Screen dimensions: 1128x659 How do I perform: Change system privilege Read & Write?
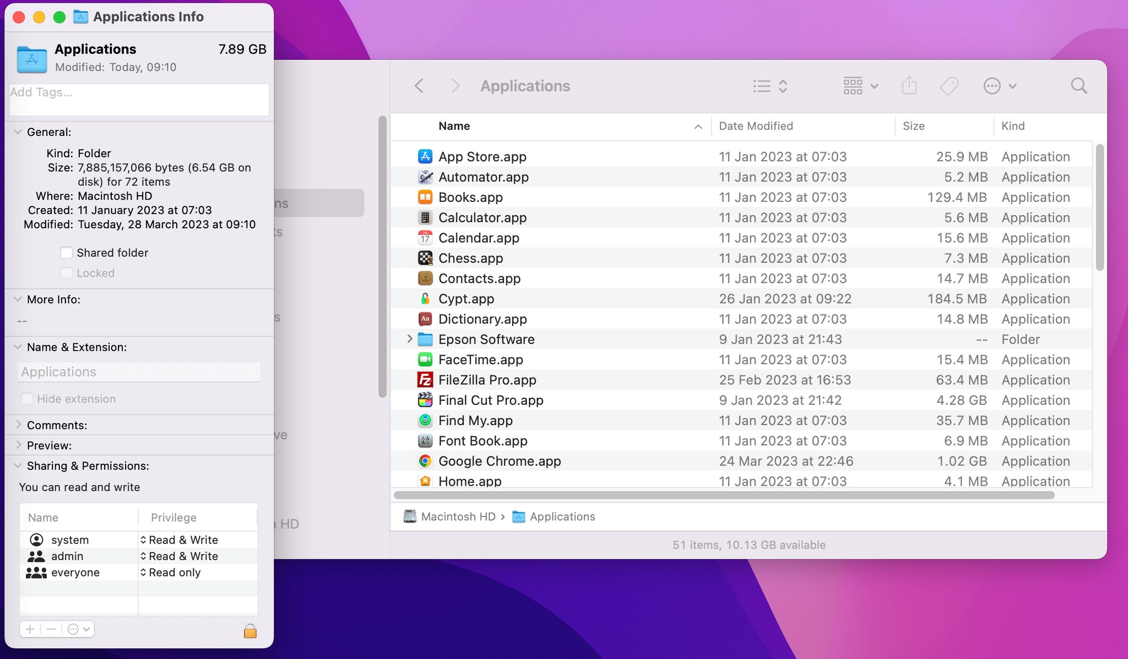tap(179, 540)
